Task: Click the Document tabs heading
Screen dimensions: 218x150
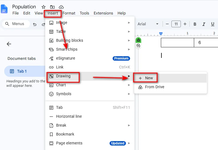Action: [x=22, y=58]
